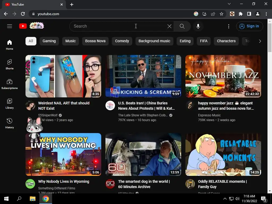Screen dimensions: 272x204
Task: Open the Windows Start menu
Action: (6, 199)
